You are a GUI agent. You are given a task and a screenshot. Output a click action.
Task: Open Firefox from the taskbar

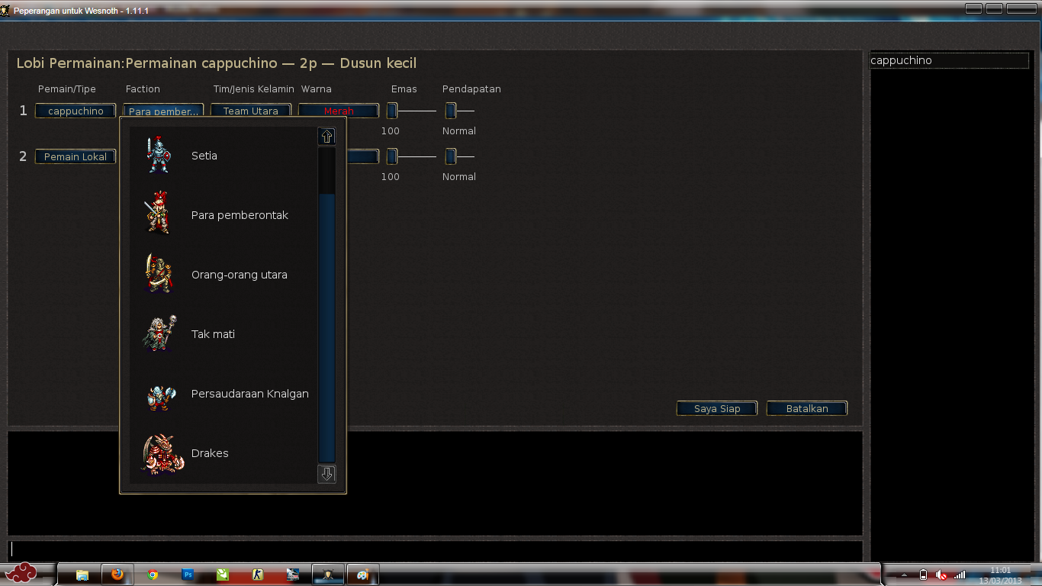(117, 575)
